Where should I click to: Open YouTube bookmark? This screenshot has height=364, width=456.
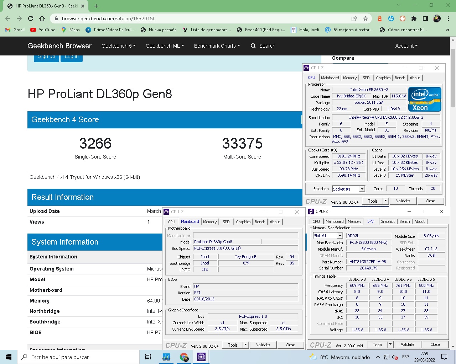[x=43, y=30]
